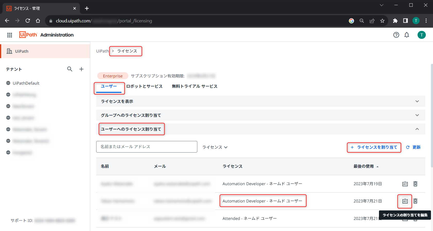Click the page vertical scrollbar
Screen dimensions: 433x231
coord(432,116)
